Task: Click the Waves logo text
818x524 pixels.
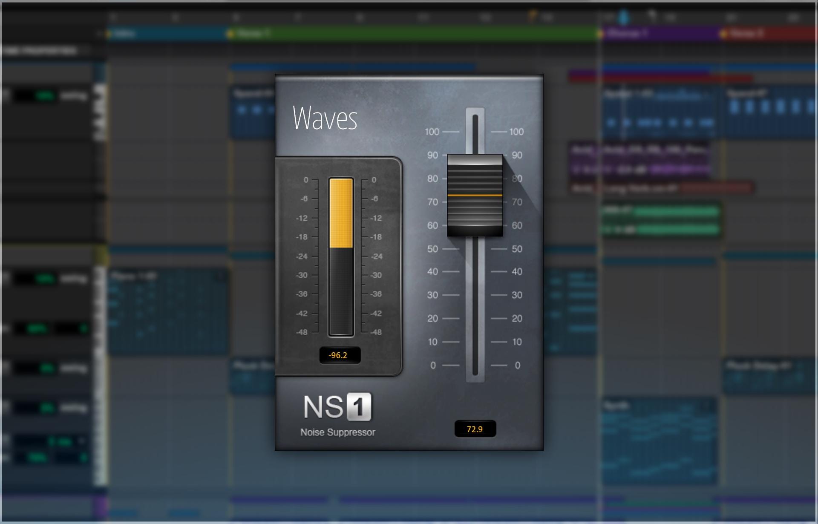Action: pyautogui.click(x=325, y=118)
